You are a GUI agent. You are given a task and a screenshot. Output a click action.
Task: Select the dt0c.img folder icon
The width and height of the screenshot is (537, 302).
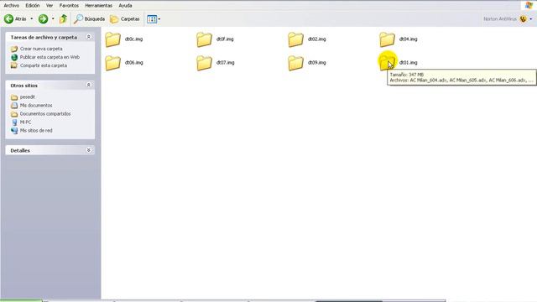(112, 39)
